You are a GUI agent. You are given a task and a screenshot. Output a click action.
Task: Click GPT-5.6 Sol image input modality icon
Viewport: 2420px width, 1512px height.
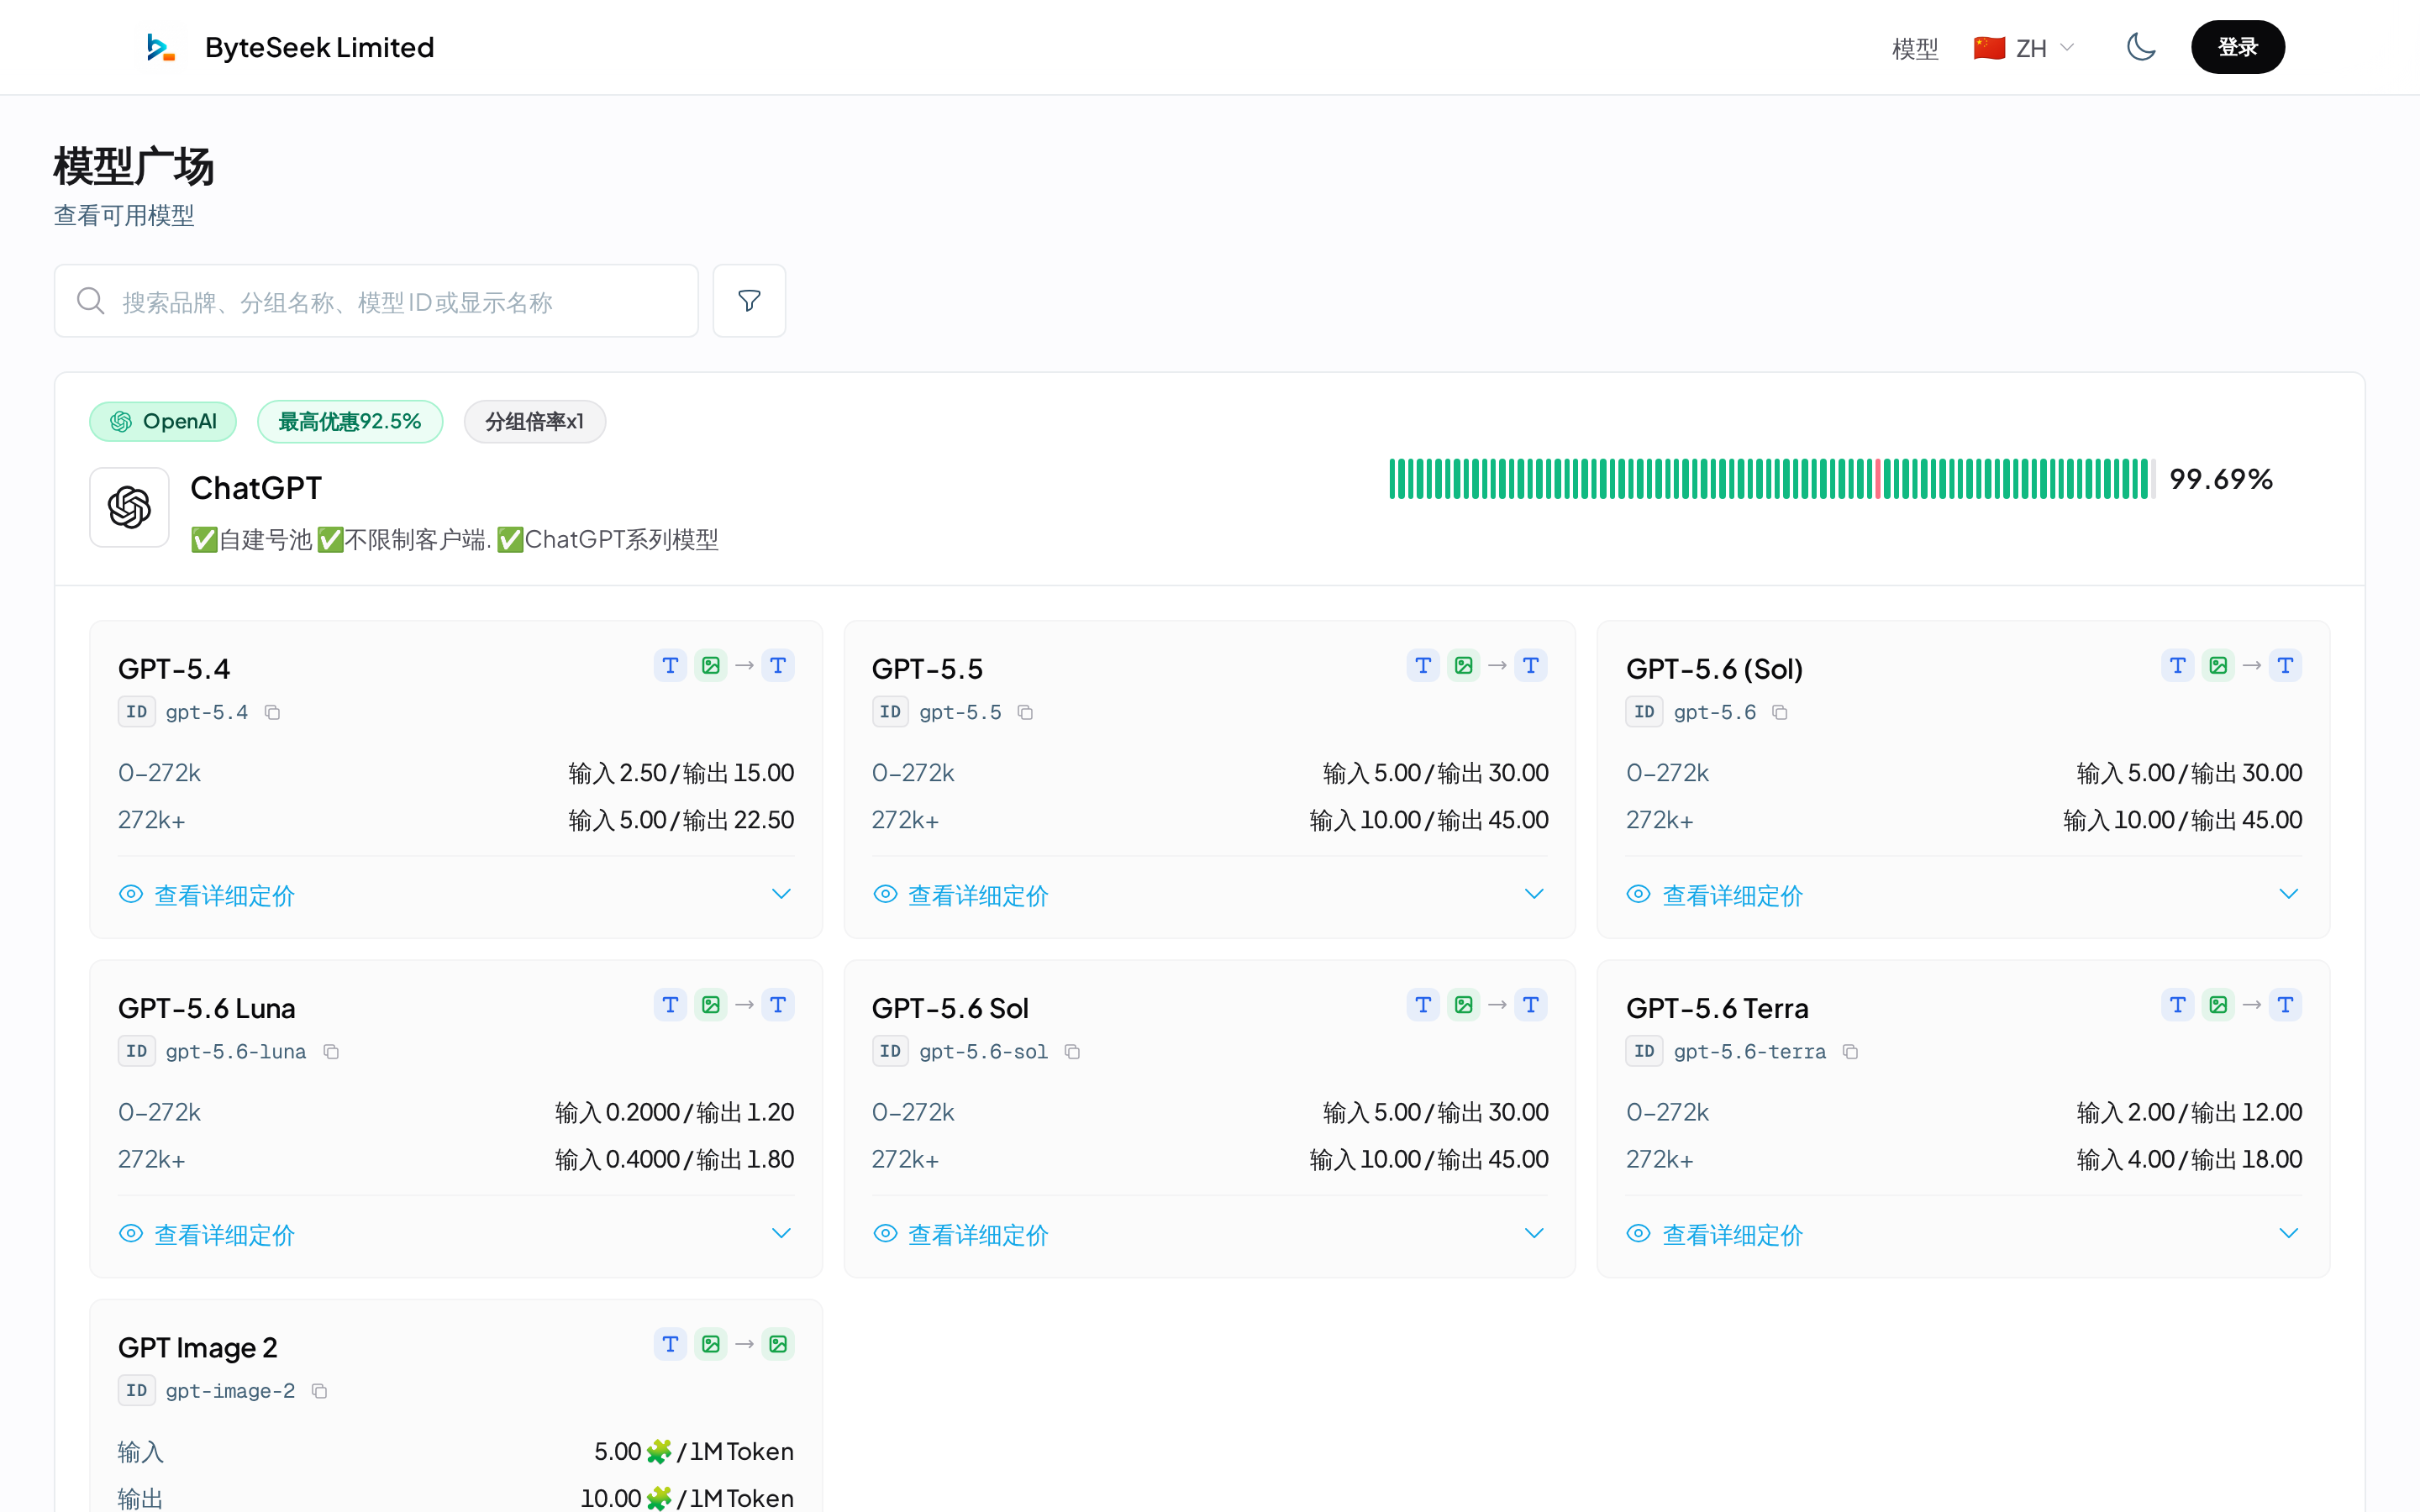[x=1464, y=1004]
